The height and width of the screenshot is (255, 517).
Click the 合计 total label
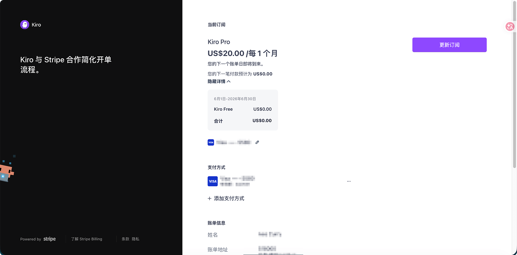coord(218,121)
